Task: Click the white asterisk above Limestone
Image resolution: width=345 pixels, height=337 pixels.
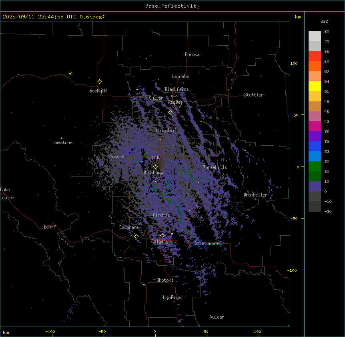Action: (x=61, y=138)
